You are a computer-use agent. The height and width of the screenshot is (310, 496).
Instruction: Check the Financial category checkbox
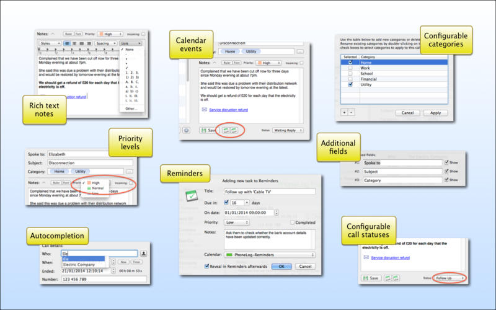[x=350, y=79]
